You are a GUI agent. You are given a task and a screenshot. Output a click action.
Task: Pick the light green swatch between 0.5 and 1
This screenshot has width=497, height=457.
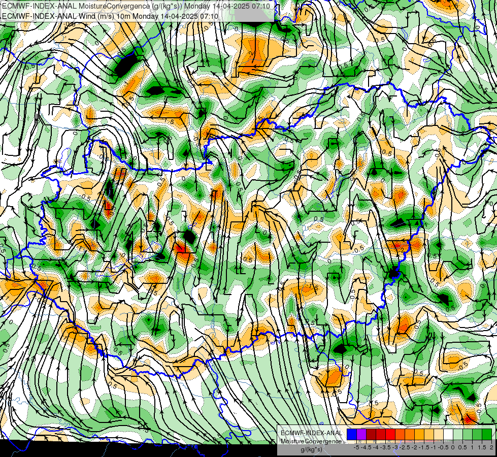(468, 434)
